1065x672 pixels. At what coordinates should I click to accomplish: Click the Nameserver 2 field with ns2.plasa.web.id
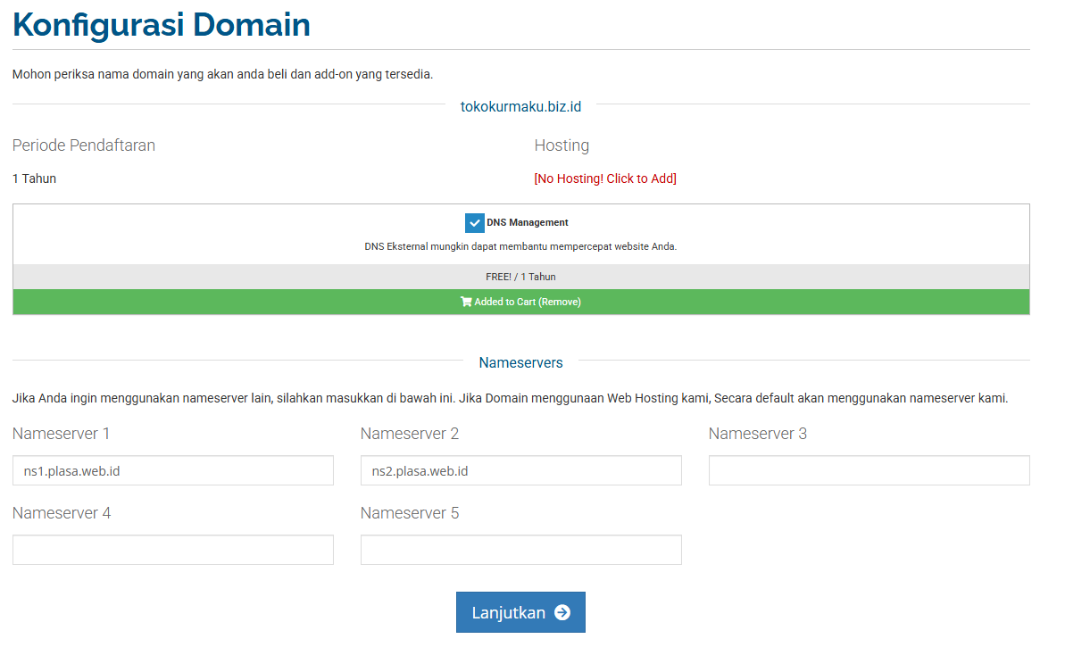click(520, 470)
